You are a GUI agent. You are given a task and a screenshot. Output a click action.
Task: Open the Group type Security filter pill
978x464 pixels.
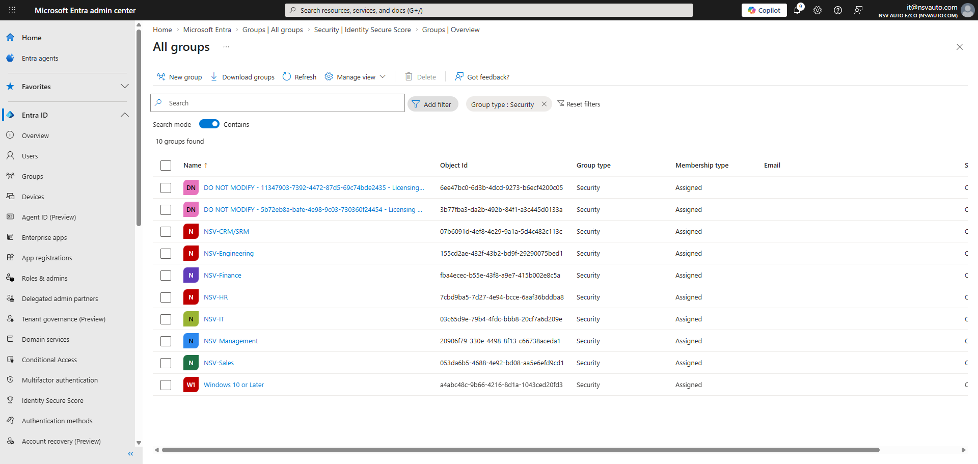point(502,104)
